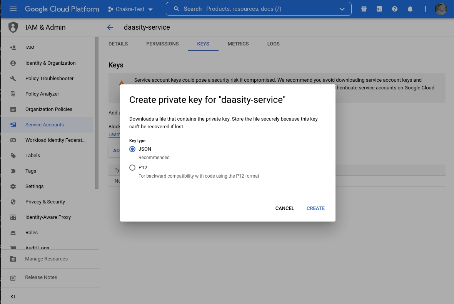This screenshot has height=304, width=454.
Task: Select the P12 key type option
Action: tap(132, 168)
